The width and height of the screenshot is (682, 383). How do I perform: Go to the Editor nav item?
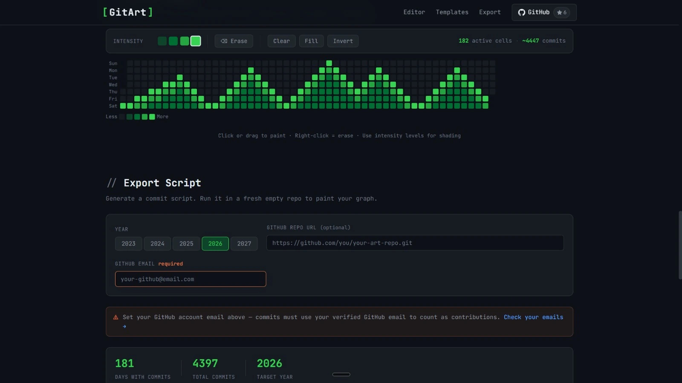click(414, 12)
